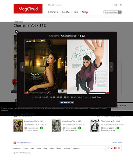Click Create in footer
Viewport: 133px width, 165px height.
click(x=25, y=148)
